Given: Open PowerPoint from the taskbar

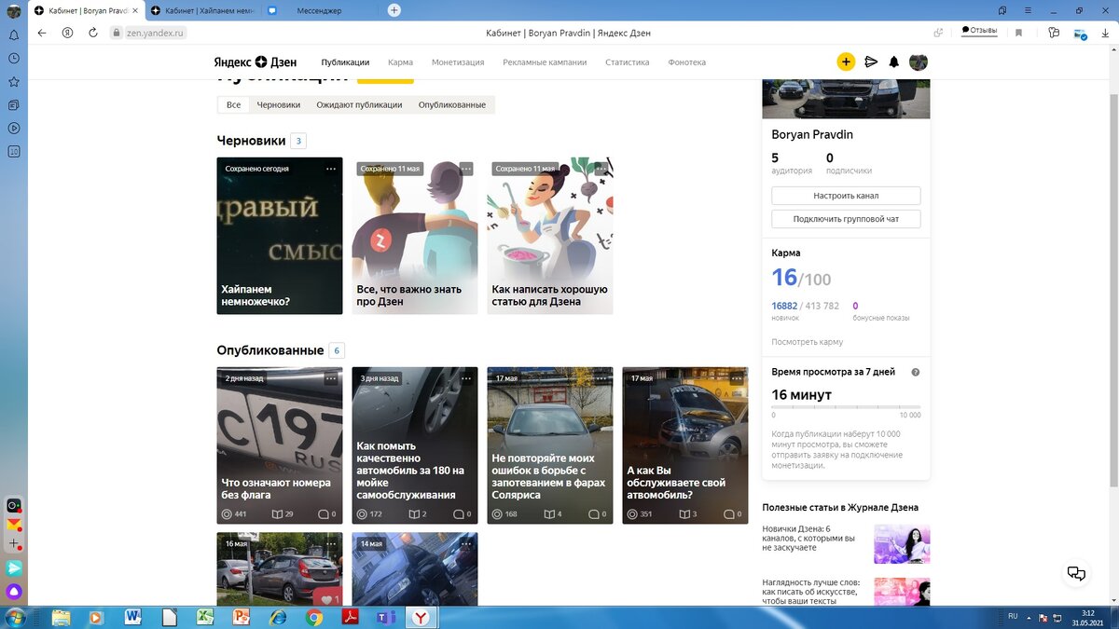Looking at the screenshot, I should (241, 617).
